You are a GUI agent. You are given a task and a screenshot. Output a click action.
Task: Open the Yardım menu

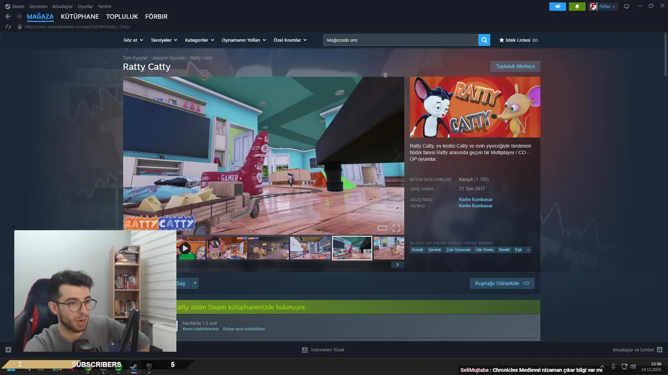[x=104, y=7]
